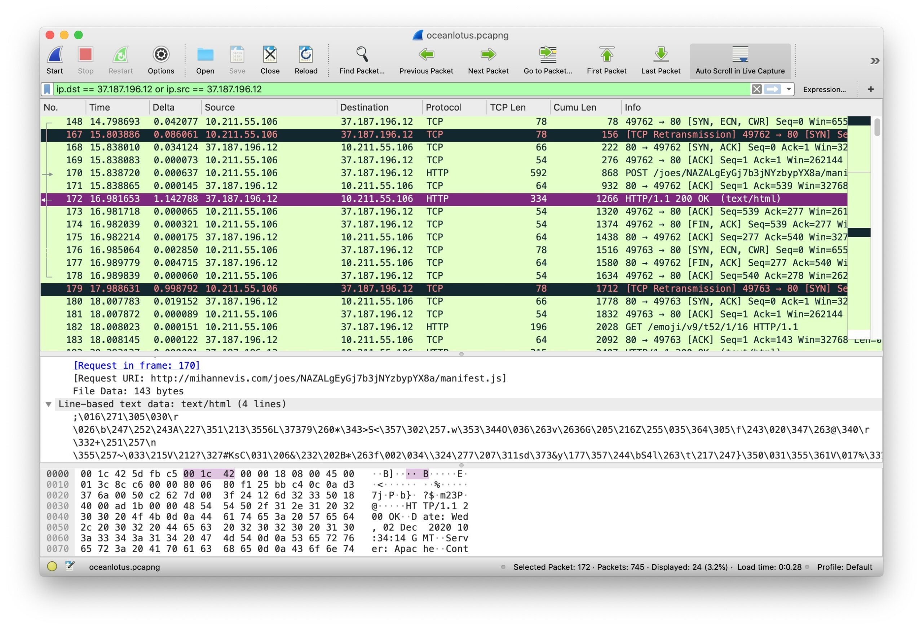Sort by the Cumu Len column
Screen dimensions: 923x629
coord(574,107)
